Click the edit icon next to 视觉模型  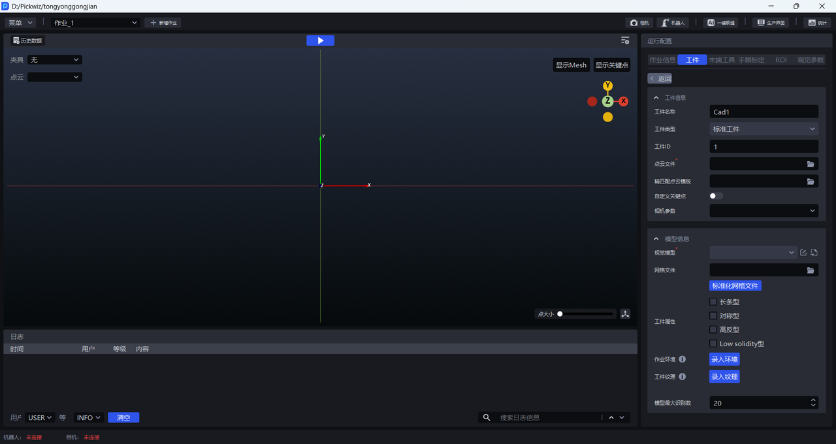tap(803, 253)
